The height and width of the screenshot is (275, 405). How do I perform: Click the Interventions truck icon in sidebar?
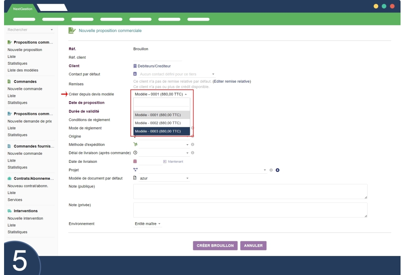tap(10, 211)
